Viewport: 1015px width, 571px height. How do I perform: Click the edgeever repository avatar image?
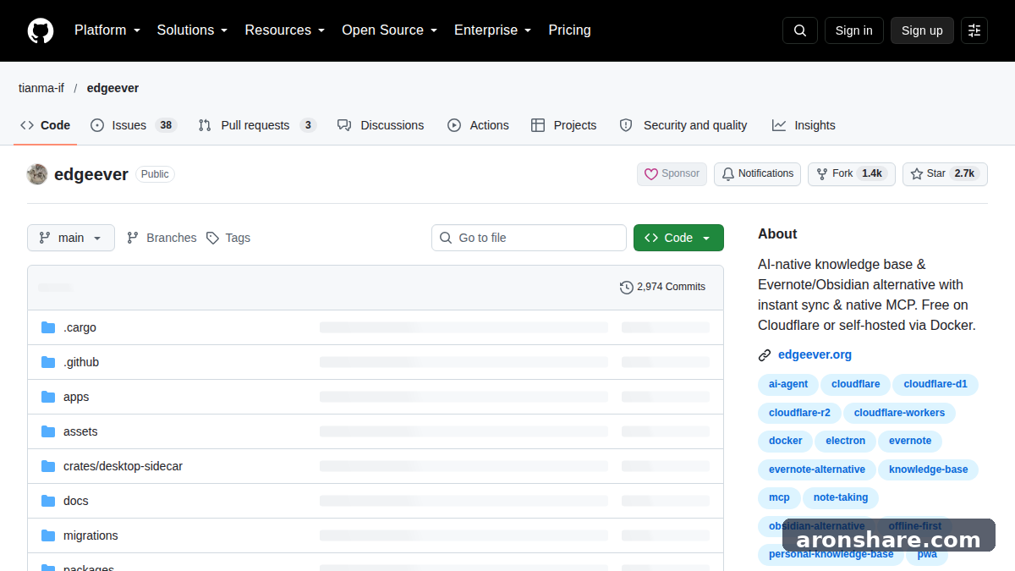(x=37, y=174)
